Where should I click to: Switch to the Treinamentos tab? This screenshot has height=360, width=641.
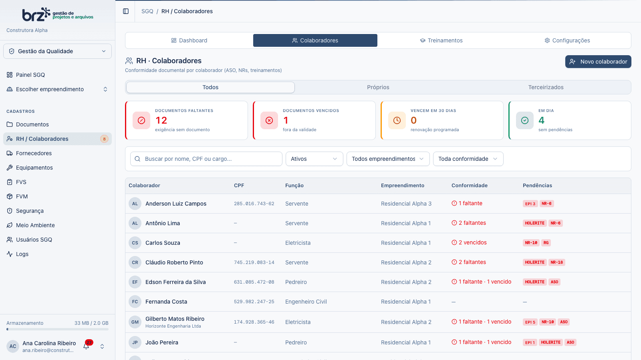(441, 40)
